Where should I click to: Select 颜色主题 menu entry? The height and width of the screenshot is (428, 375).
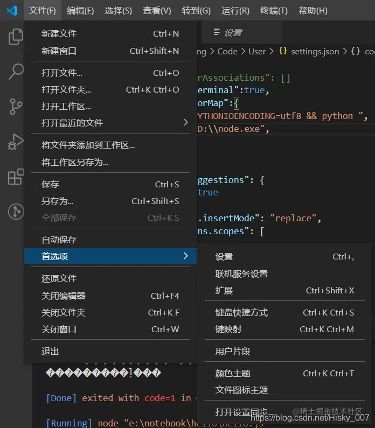coord(233,373)
